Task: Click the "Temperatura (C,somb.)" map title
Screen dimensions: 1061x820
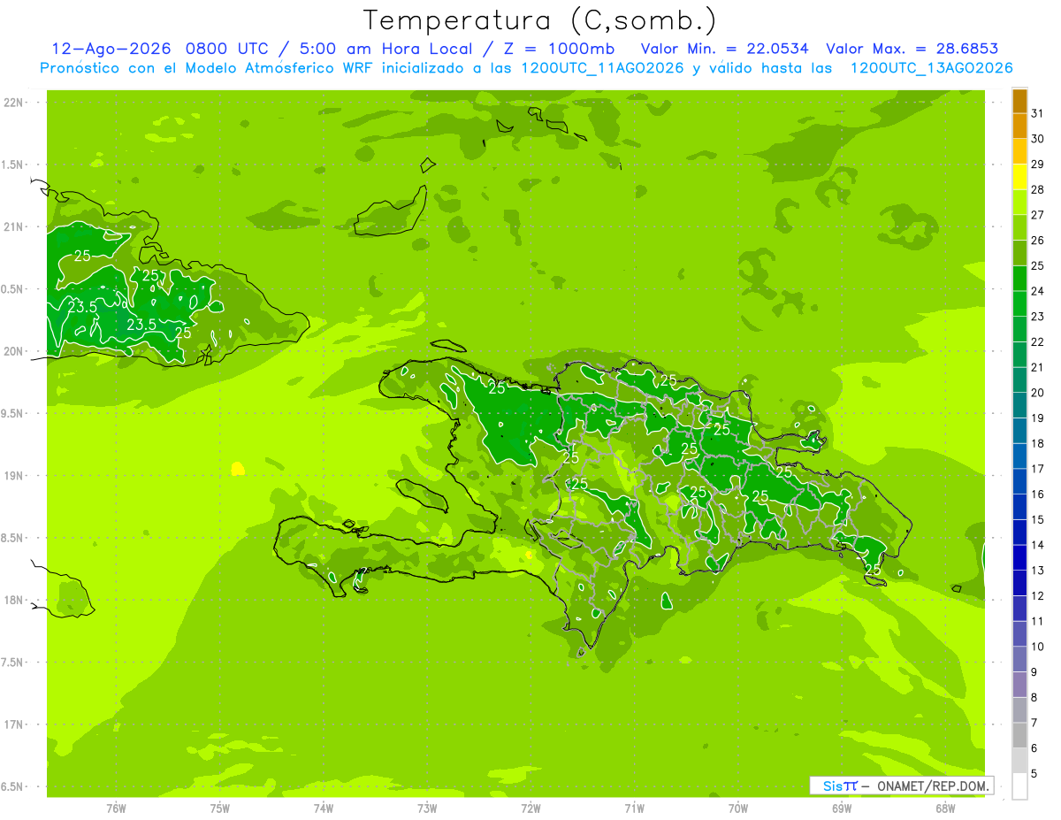Action: pos(540,20)
